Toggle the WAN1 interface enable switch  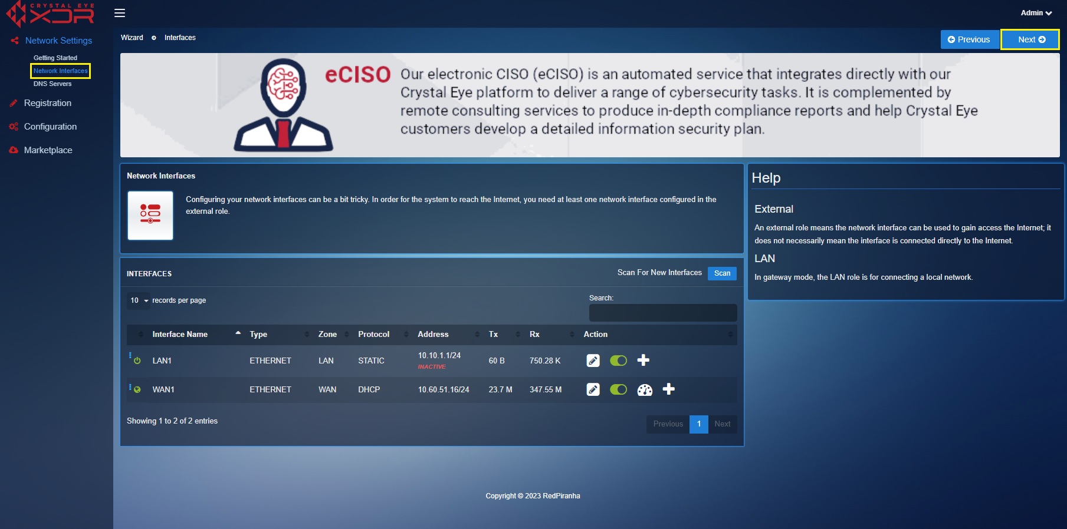tap(619, 389)
